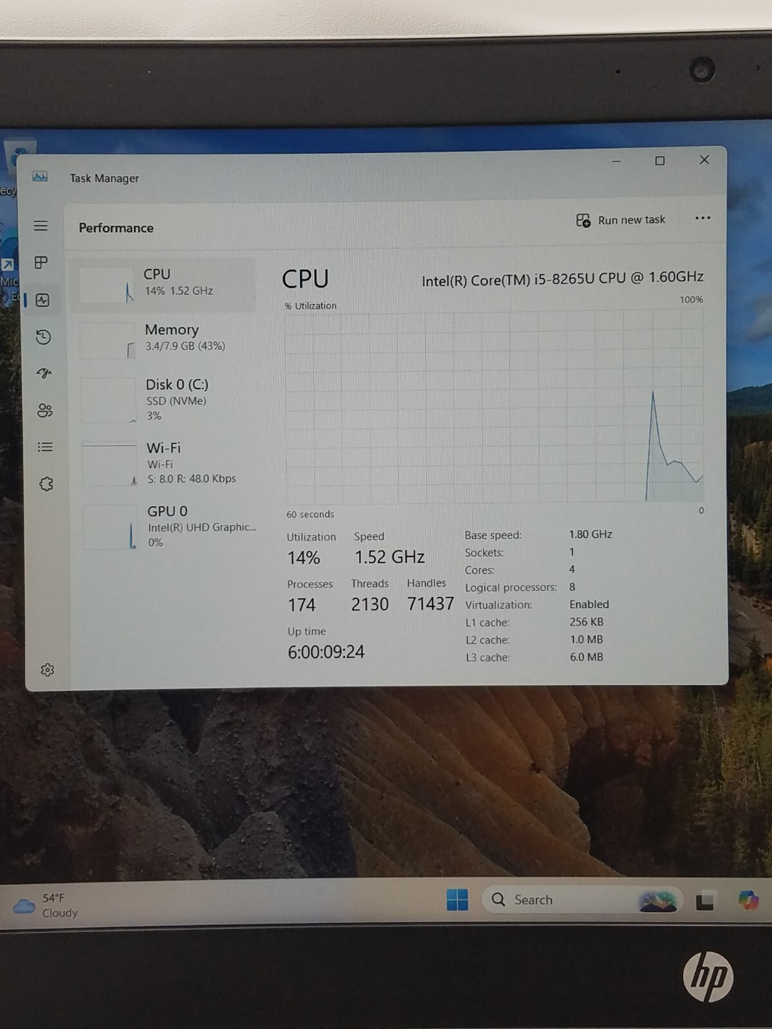Launch Copilot from the taskbar
The image size is (772, 1029).
748,900
